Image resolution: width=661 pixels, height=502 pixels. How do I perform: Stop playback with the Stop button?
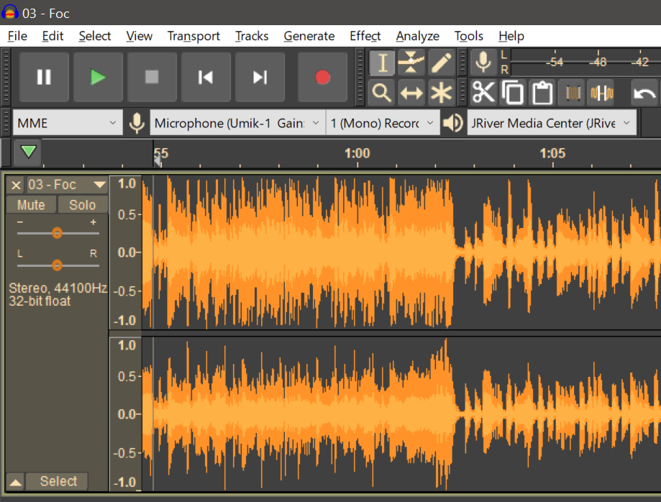tap(152, 77)
